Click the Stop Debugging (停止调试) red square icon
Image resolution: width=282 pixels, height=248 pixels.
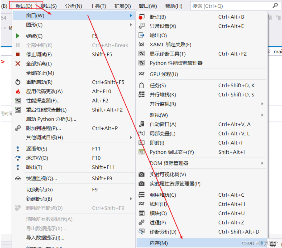pos(18,54)
